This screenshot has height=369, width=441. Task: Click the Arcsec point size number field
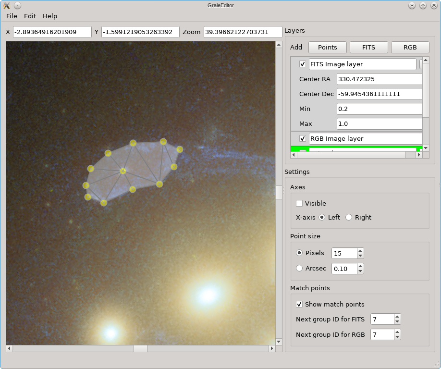[x=344, y=269]
